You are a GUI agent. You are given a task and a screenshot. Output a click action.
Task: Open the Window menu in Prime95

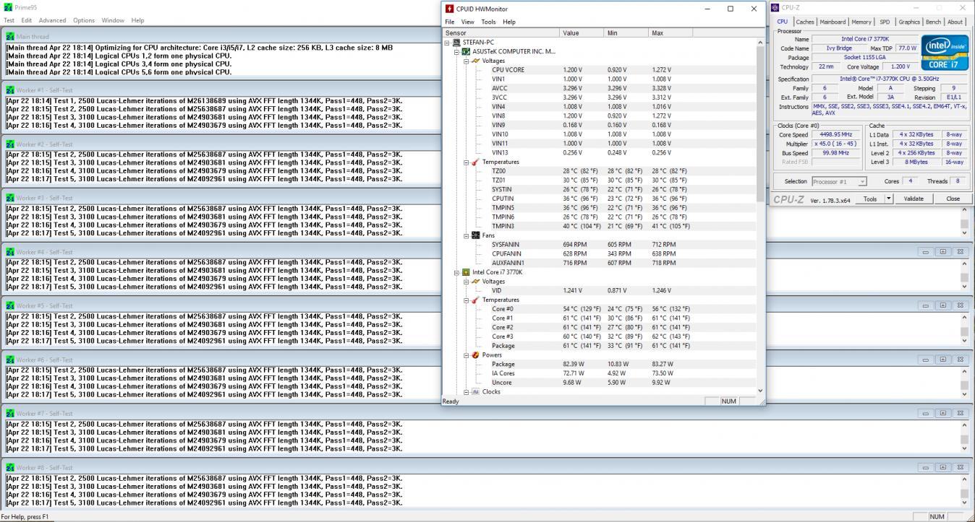point(113,20)
